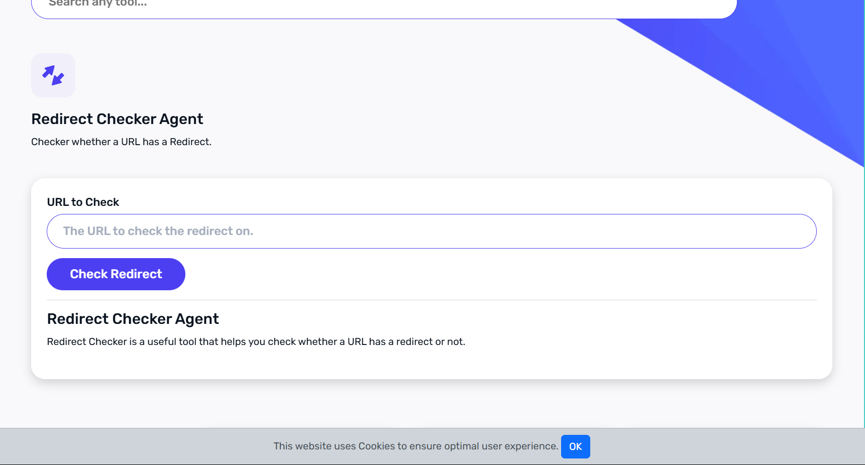Click the upward-pointing arrow in the redirect icon

pyautogui.click(x=49, y=72)
